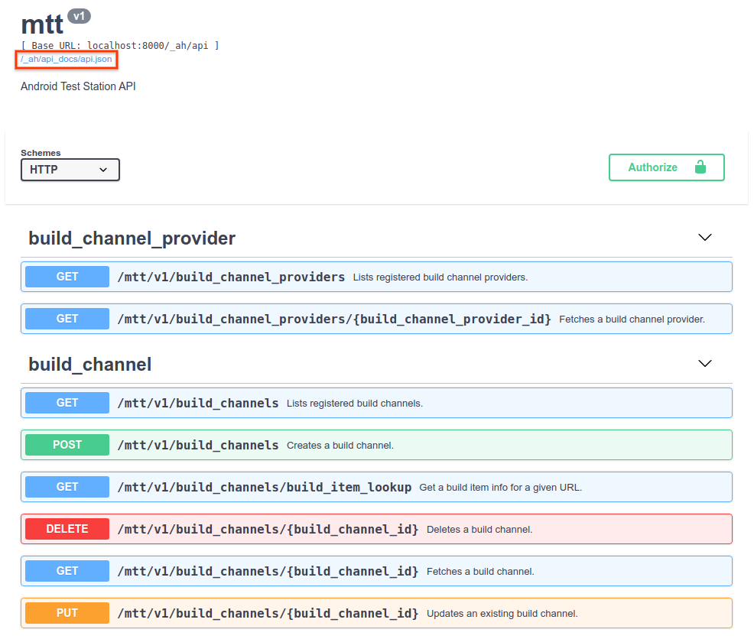Open the /_ah/api_docs/api.json link

(66, 59)
